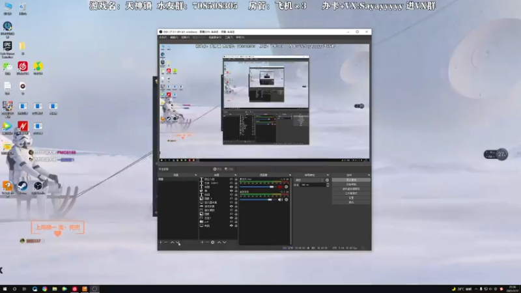Screen dimensions: 521x293
Task: Open the 场景集合 (Scene Collection) menu
Action: 215,38
